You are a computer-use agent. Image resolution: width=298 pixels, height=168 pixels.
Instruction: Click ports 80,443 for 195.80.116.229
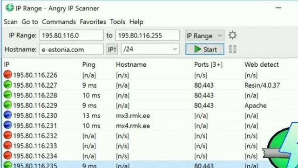pos(204,105)
